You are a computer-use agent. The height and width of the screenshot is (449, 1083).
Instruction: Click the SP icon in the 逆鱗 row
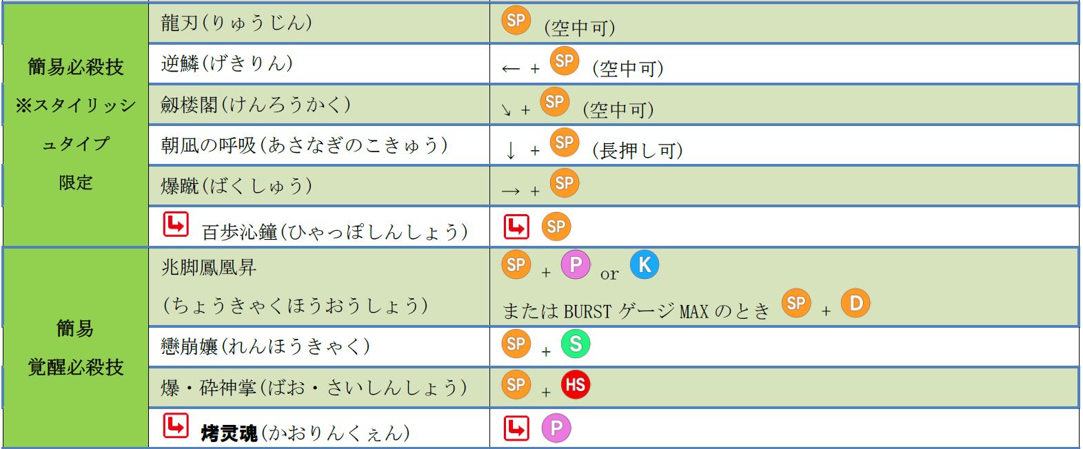565,61
